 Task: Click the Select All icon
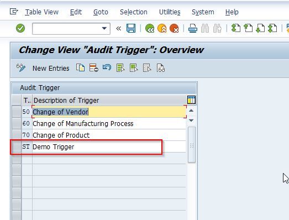point(120,68)
